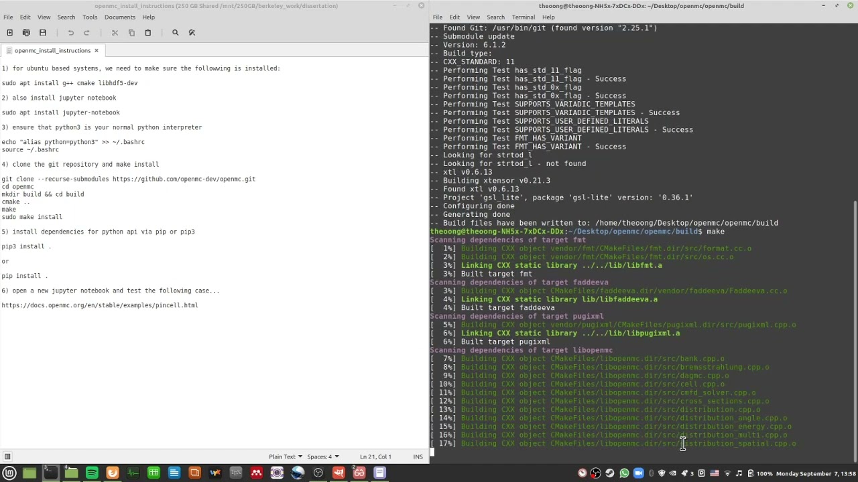
Task: Click the Open file toolbar icon
Action: [x=26, y=32]
